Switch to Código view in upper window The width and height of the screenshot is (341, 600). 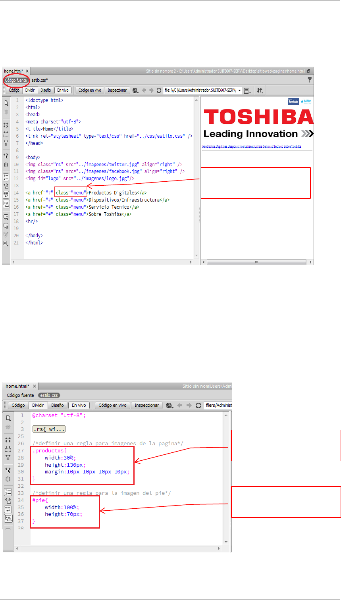pos(14,90)
